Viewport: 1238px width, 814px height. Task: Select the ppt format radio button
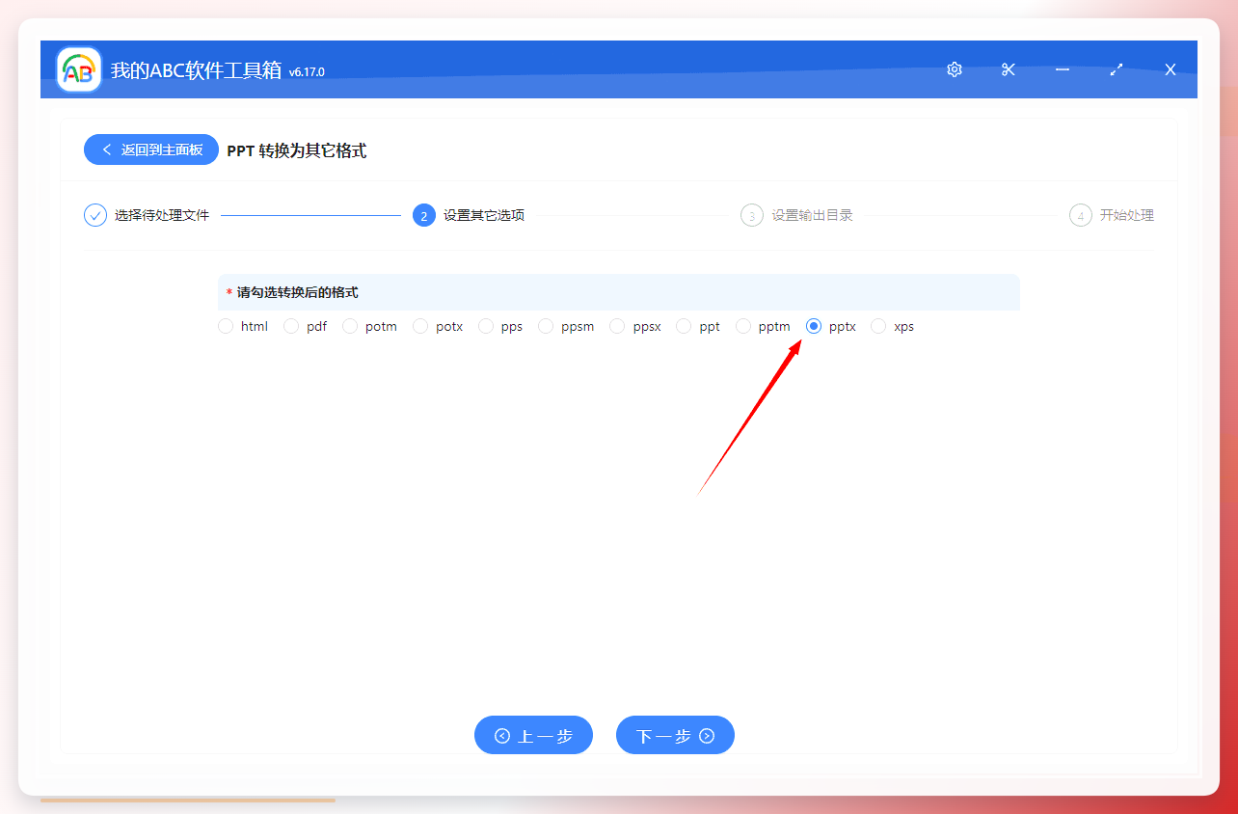click(x=684, y=326)
